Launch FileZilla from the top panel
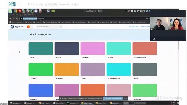 (20, 11)
